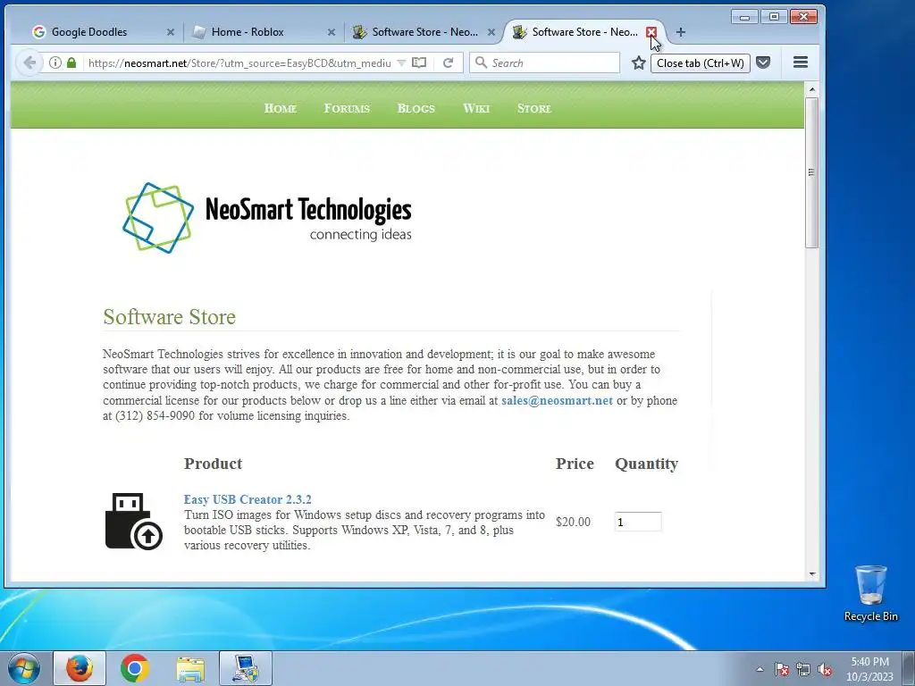Click the page scrollbar up arrow
Viewport: 915px width, 686px height.
pyautogui.click(x=811, y=89)
